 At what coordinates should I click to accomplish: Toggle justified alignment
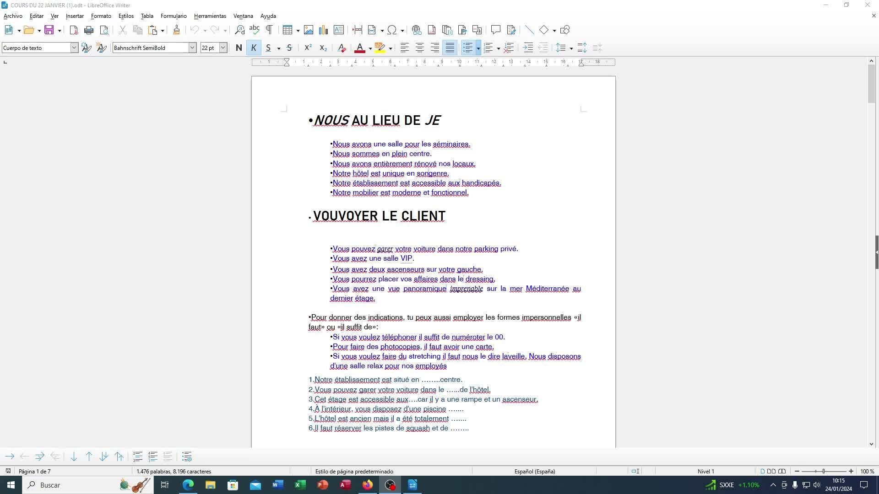point(450,48)
